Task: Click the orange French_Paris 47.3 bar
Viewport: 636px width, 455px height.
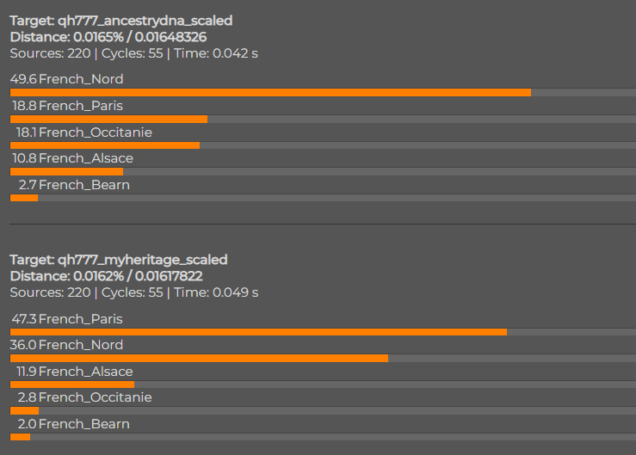Action: 258,332
